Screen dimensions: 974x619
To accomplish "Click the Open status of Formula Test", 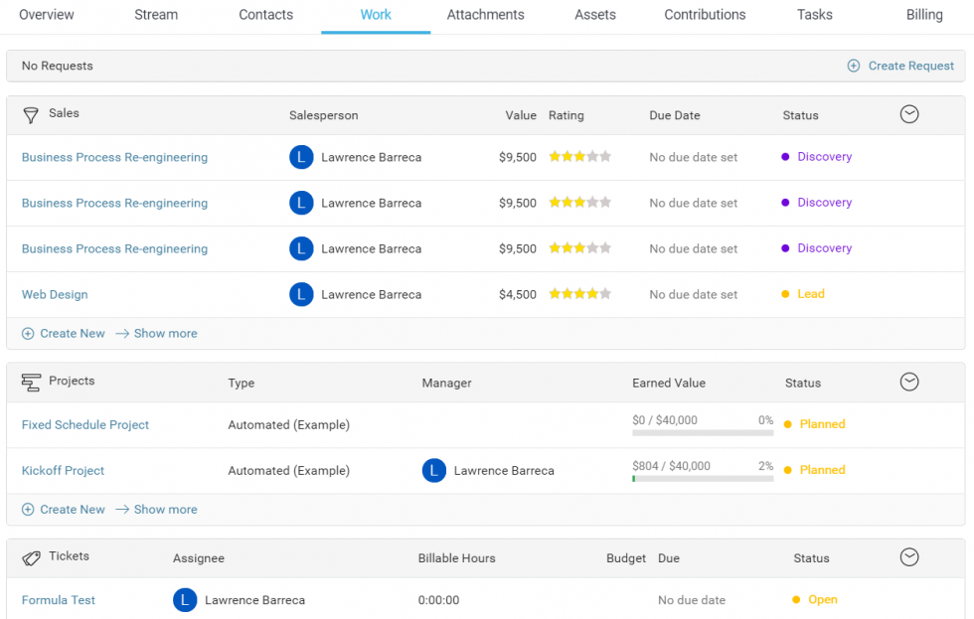I will click(822, 599).
